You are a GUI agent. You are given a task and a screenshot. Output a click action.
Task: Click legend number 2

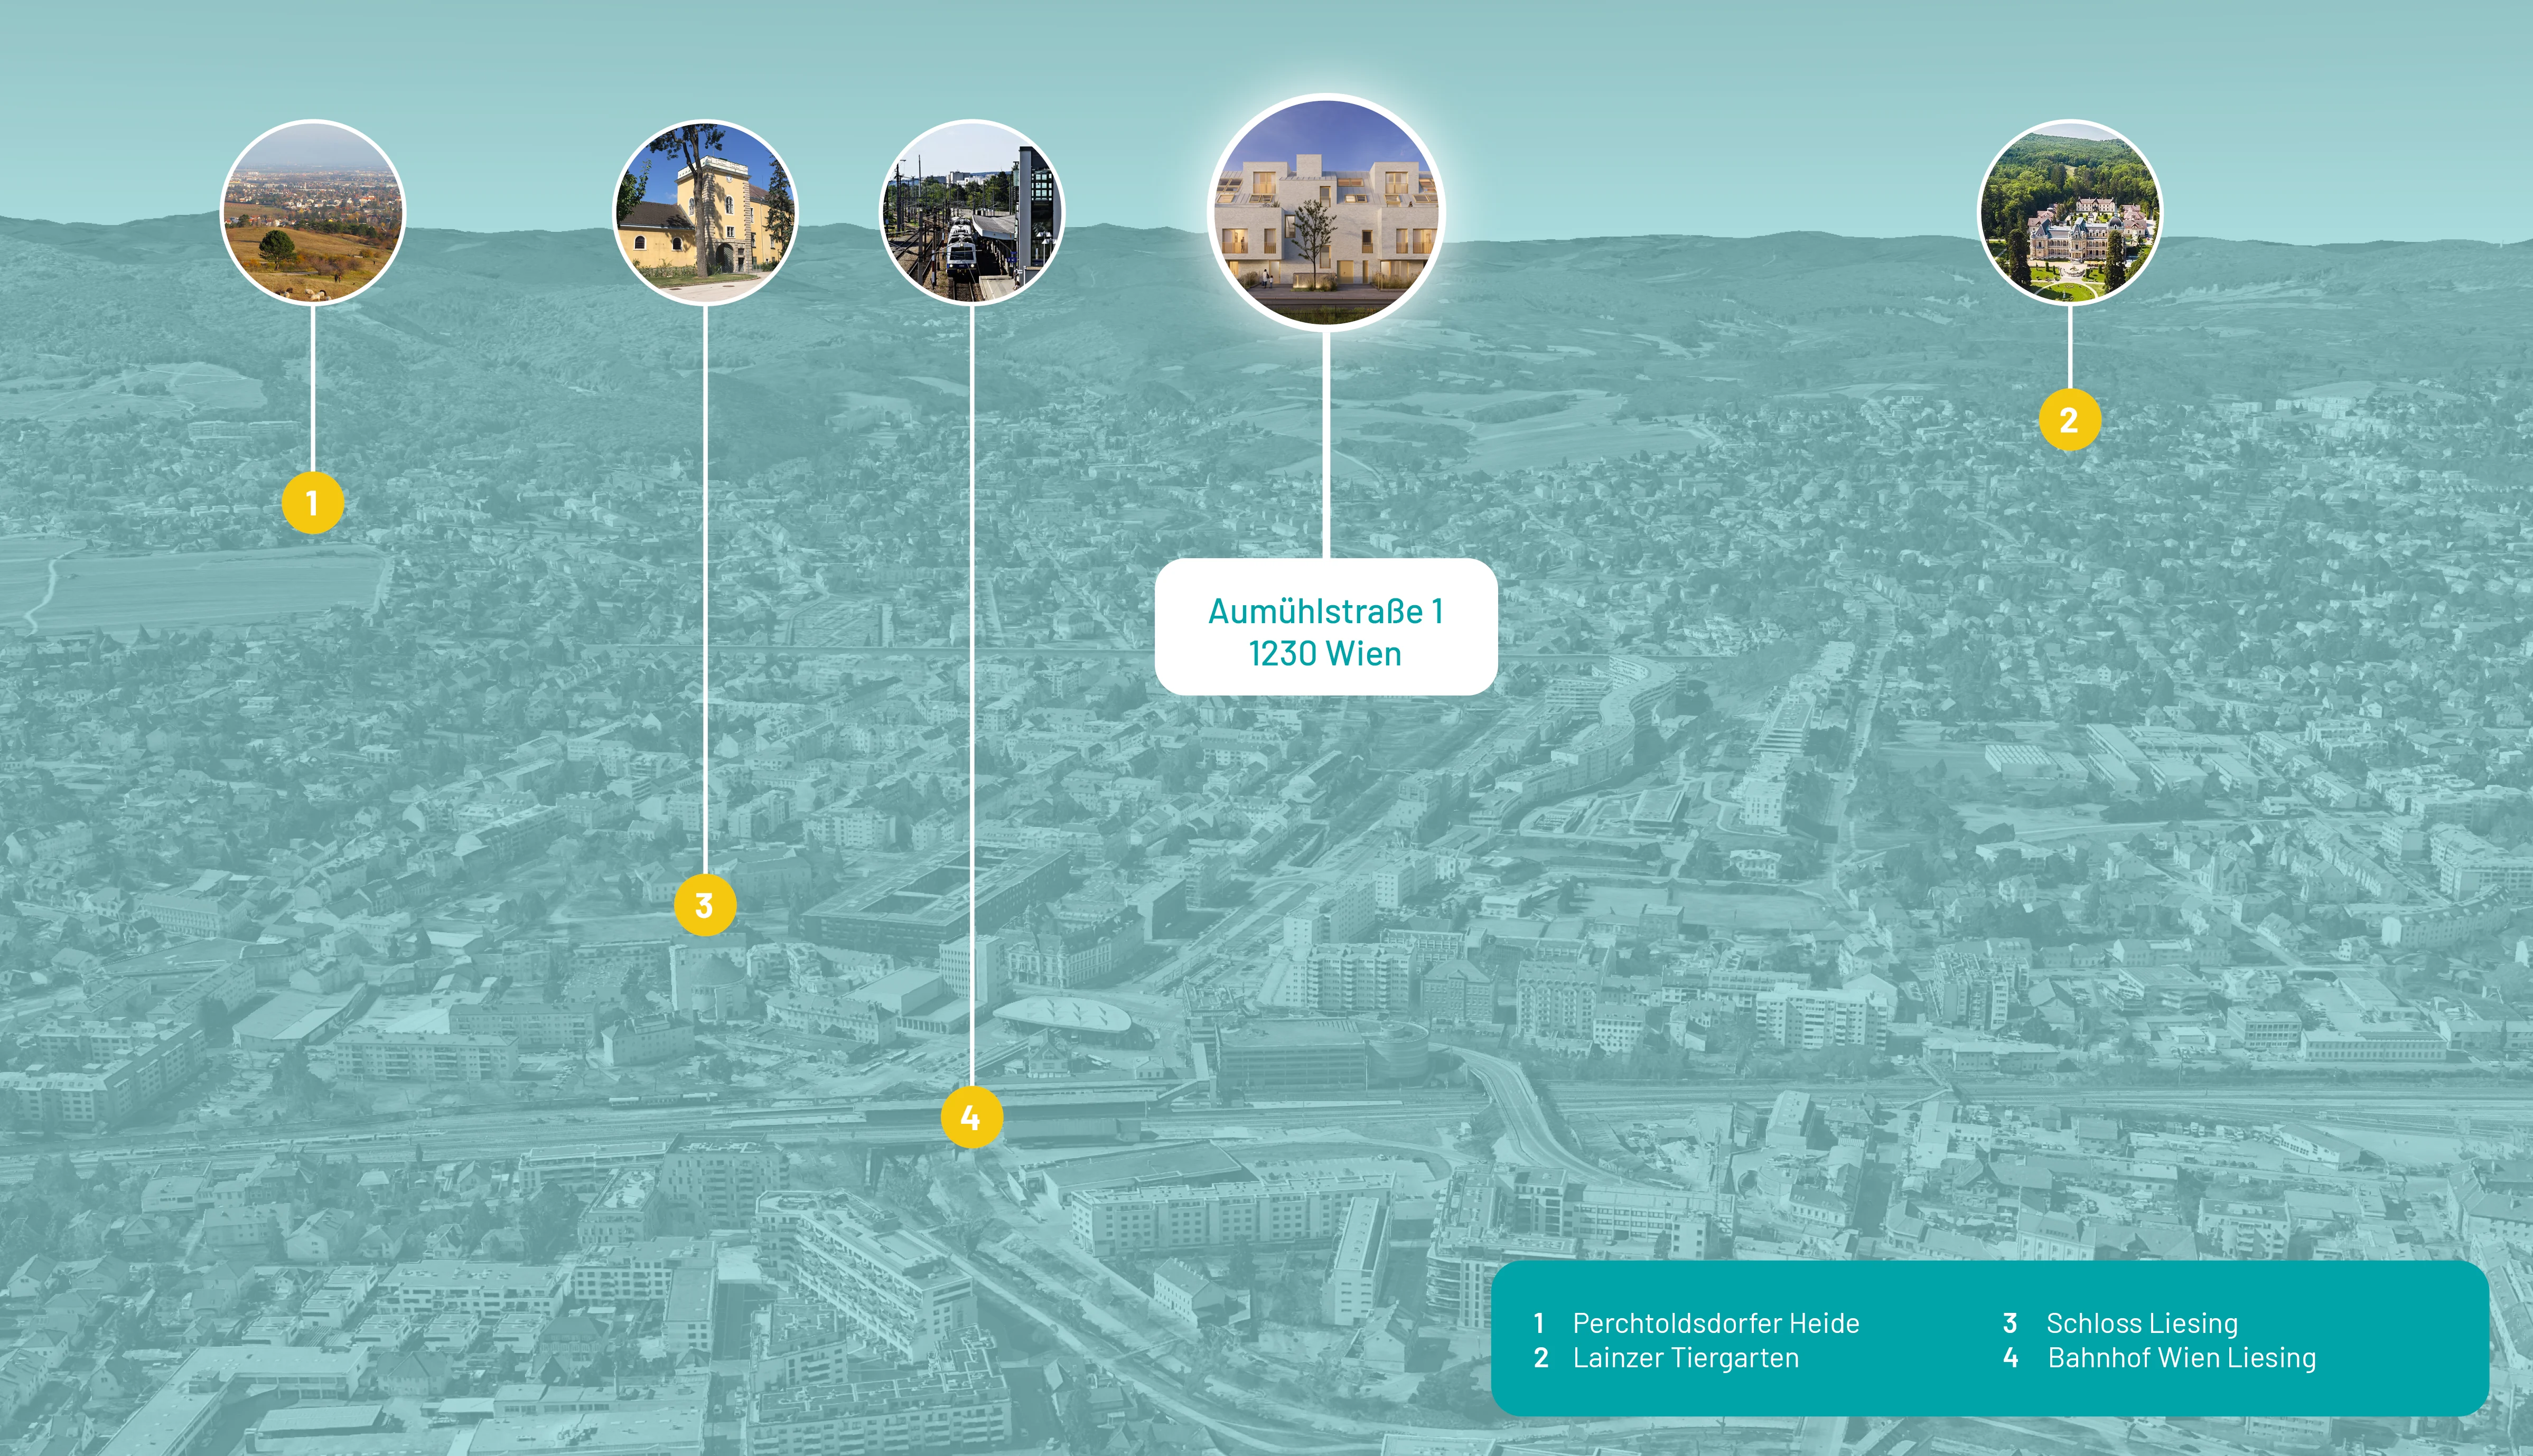tap(1541, 1358)
